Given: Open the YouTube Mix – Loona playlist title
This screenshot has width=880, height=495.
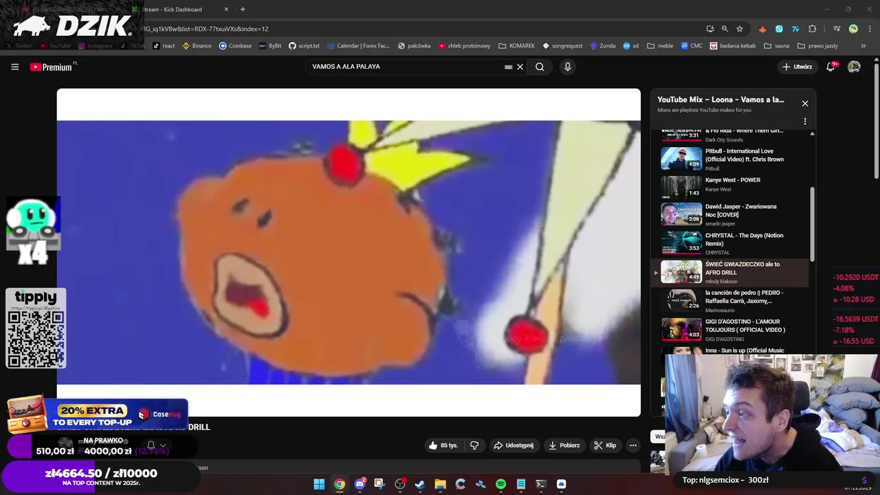Looking at the screenshot, I should [x=720, y=100].
